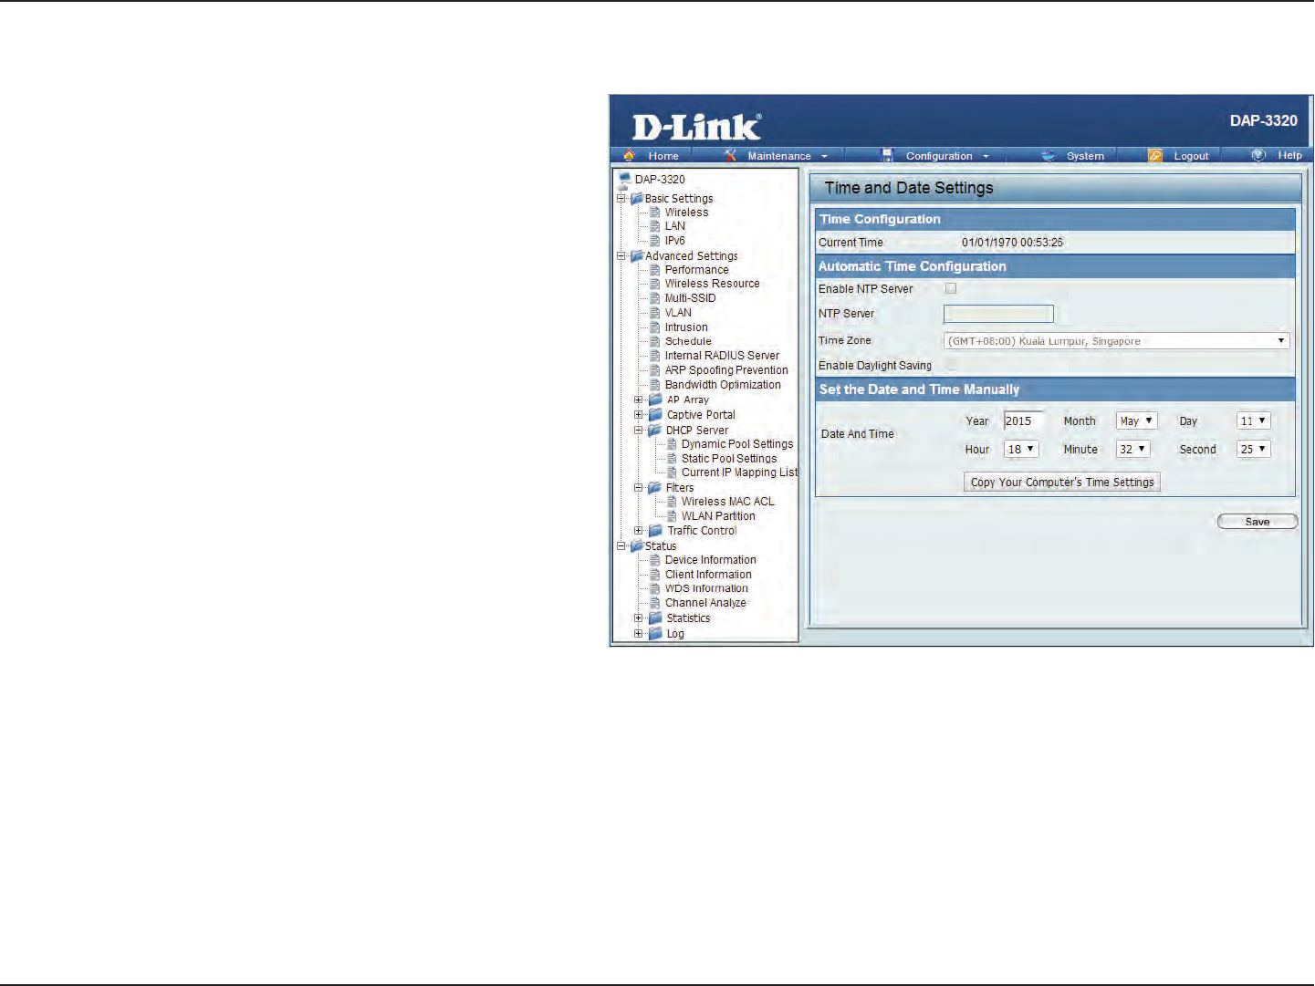
Task: Click the VLAN page icon
Action: coord(654,312)
